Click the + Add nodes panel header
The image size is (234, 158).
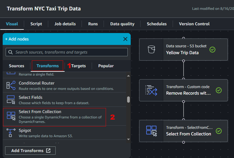[67, 39]
